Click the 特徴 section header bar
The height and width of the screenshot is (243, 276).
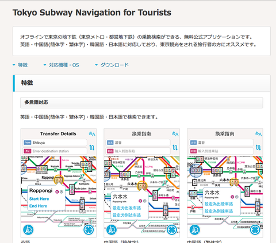141,83
